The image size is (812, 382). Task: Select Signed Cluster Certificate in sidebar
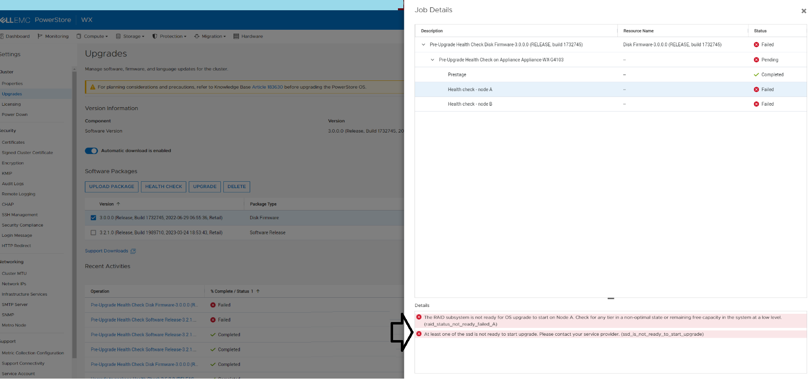coord(27,153)
